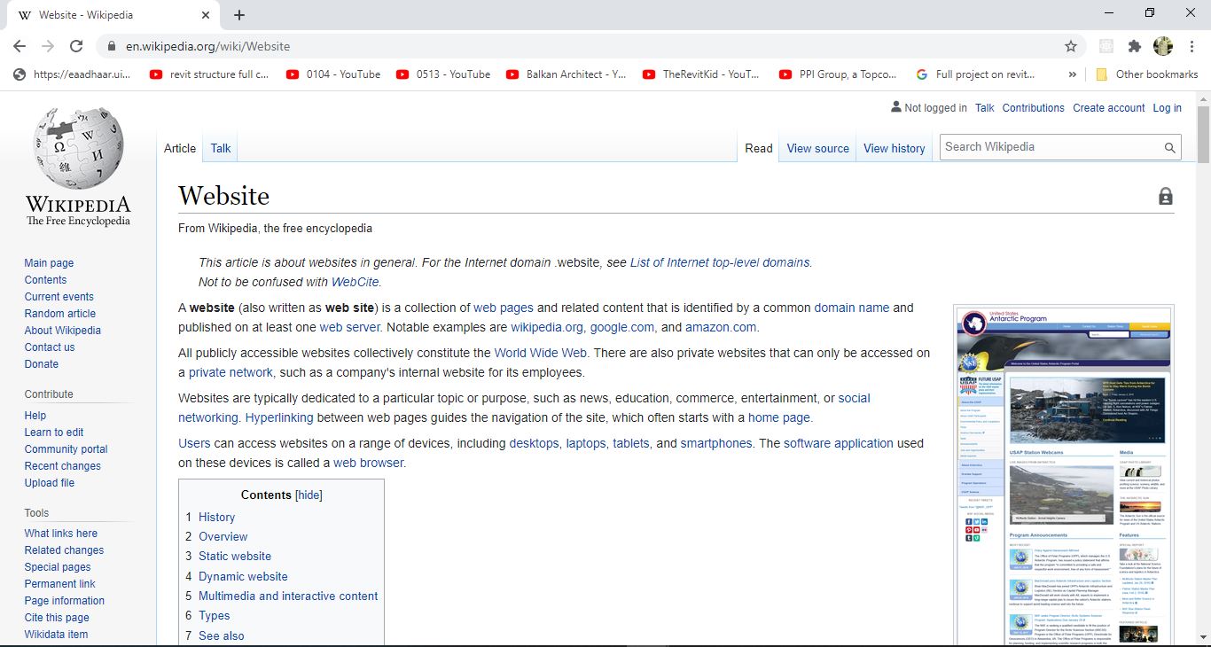The width and height of the screenshot is (1211, 647).
Task: Open the PPI Group bookmark
Action: (839, 74)
